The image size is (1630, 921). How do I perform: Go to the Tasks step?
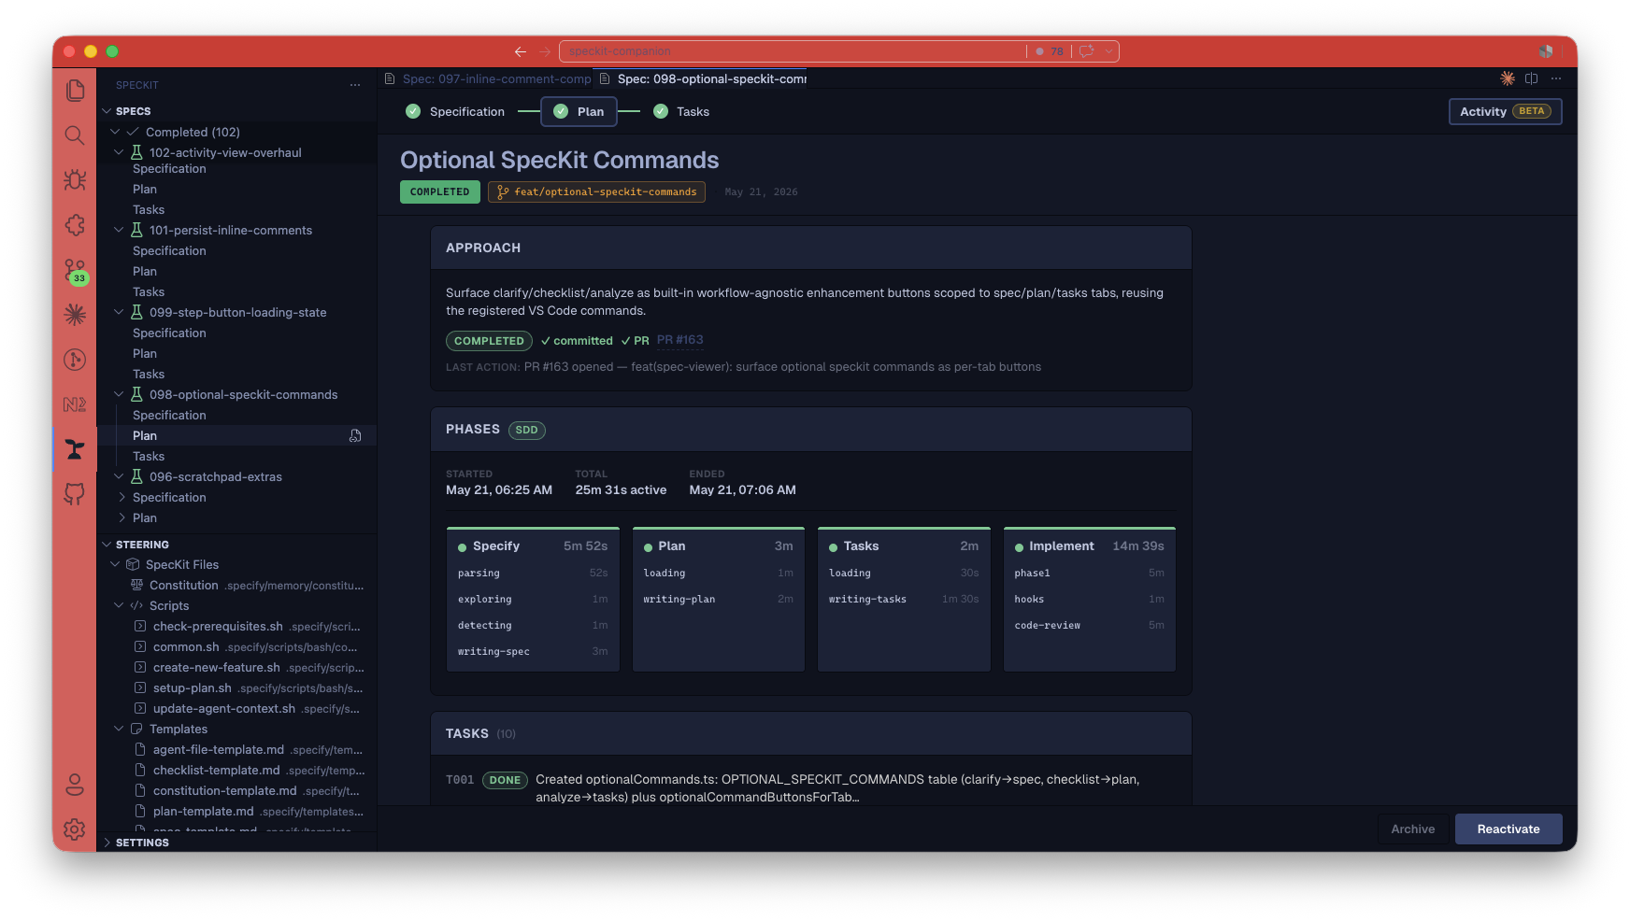point(681,111)
